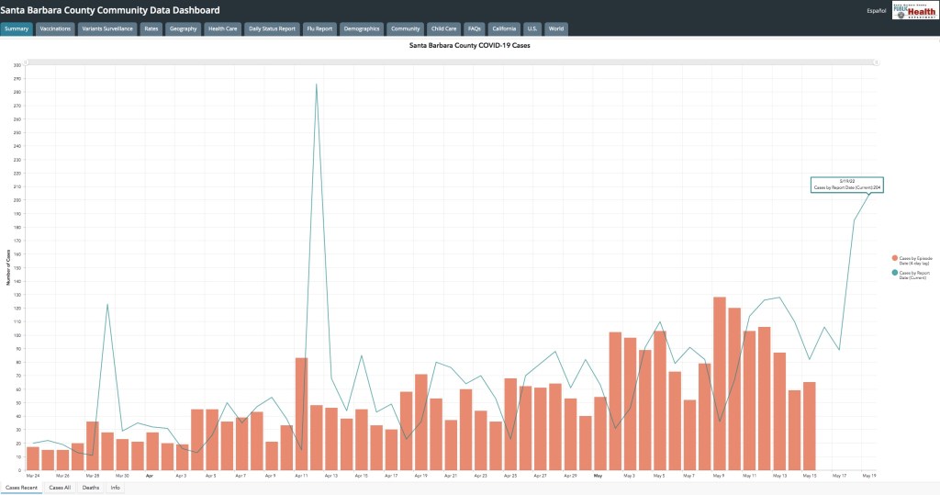Click the chart zoom scrollbar's left handle
This screenshot has width=940, height=495.
pos(28,62)
